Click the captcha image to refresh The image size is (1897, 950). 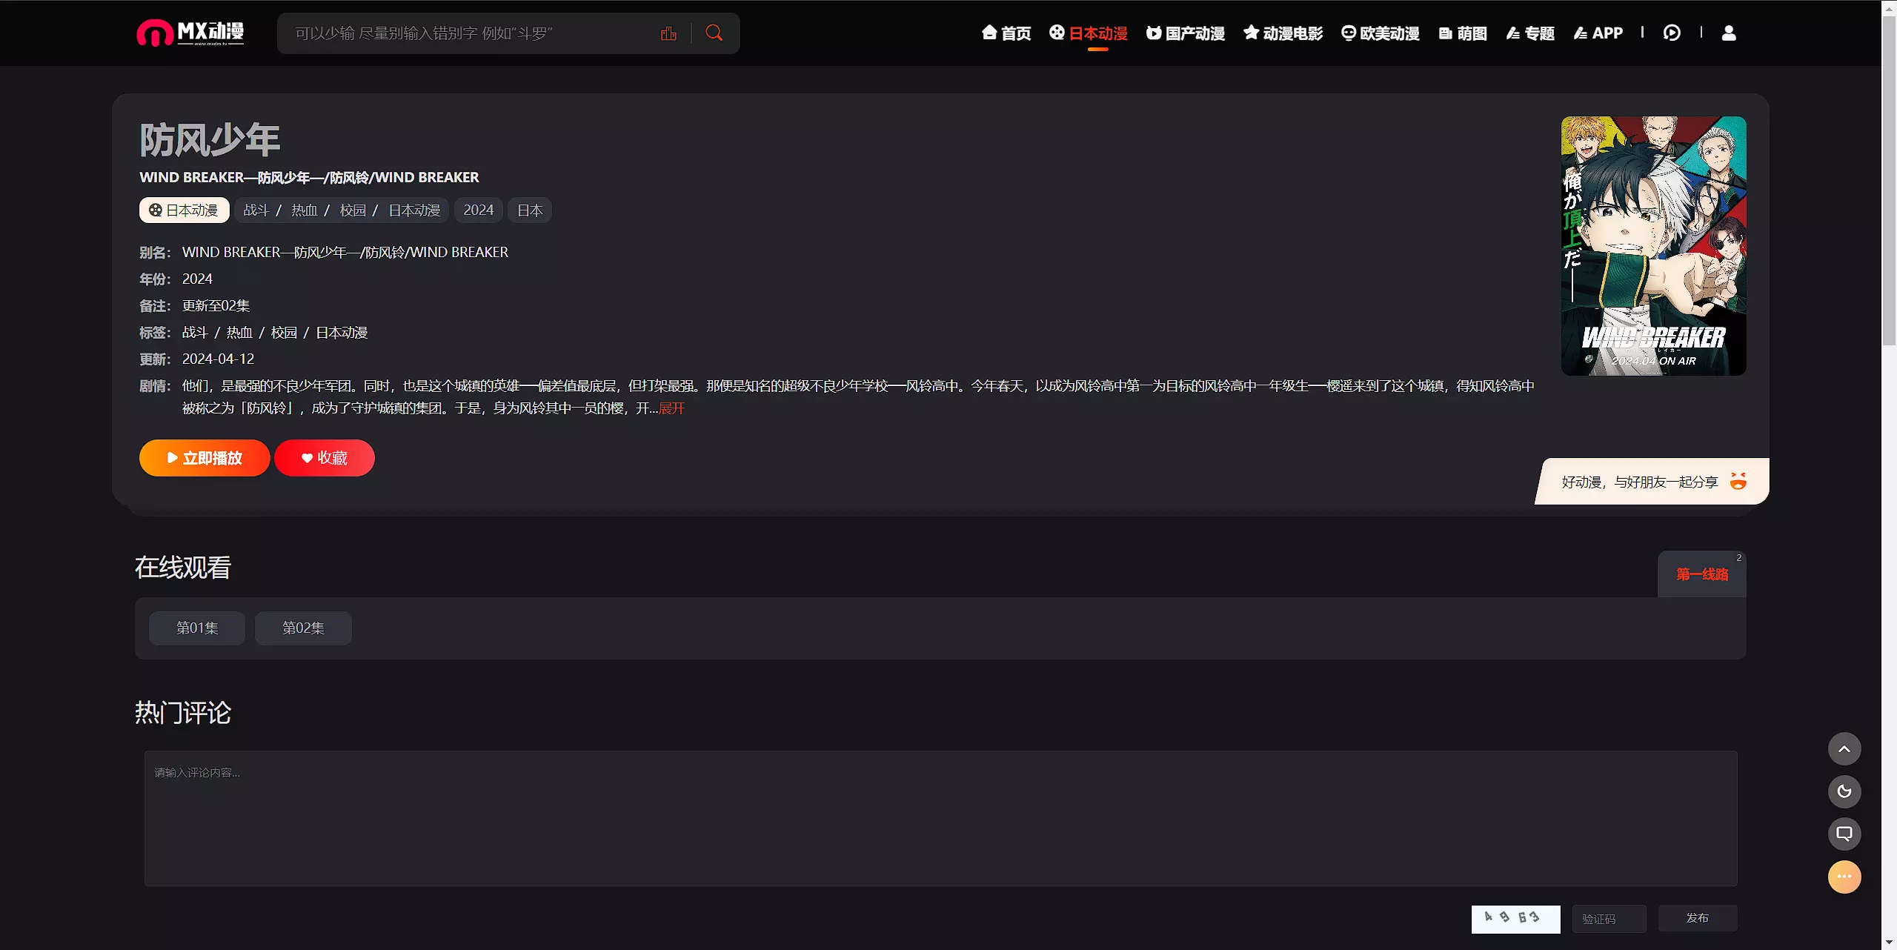[1515, 919]
